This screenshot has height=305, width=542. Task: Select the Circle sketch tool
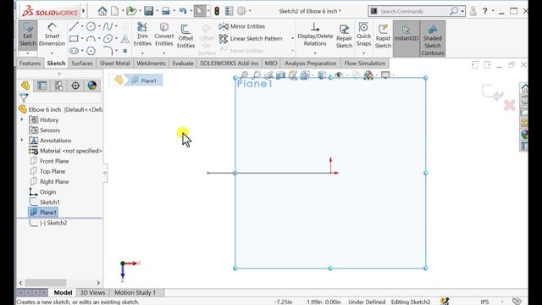91,26
